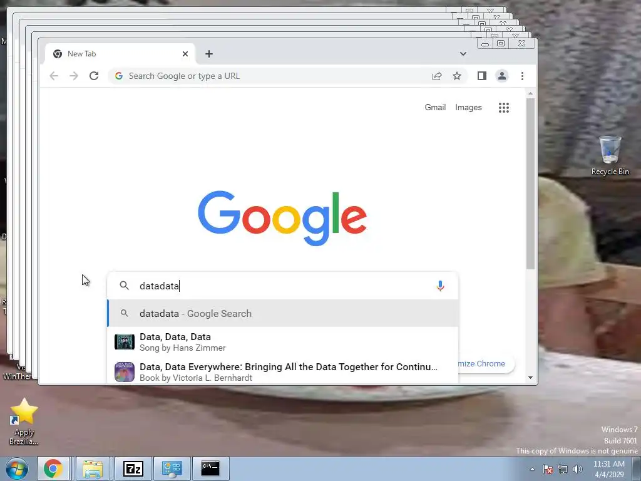
Task: Click the Data, Data Everywhere book thumbnail
Action: (125, 371)
